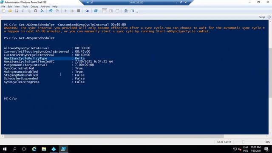Open the Add-ons menu

click(45, 7)
